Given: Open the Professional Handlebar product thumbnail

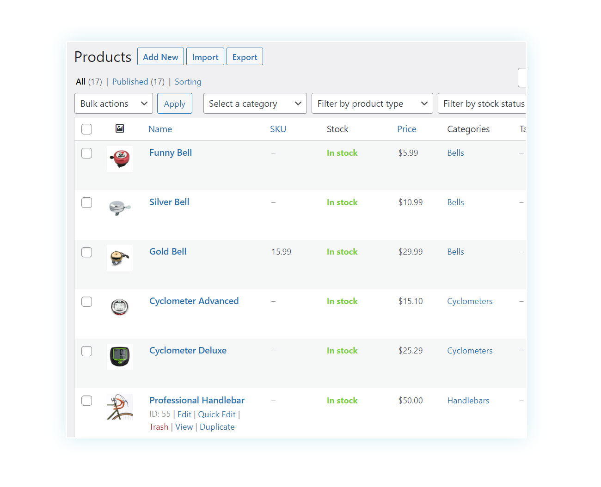Looking at the screenshot, I should click(120, 407).
